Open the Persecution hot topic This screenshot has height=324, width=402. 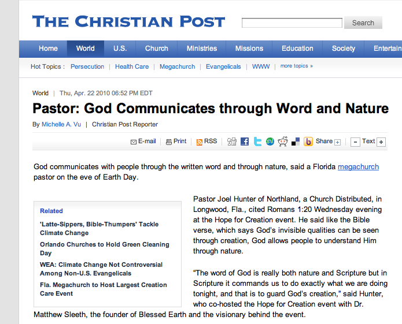(87, 66)
